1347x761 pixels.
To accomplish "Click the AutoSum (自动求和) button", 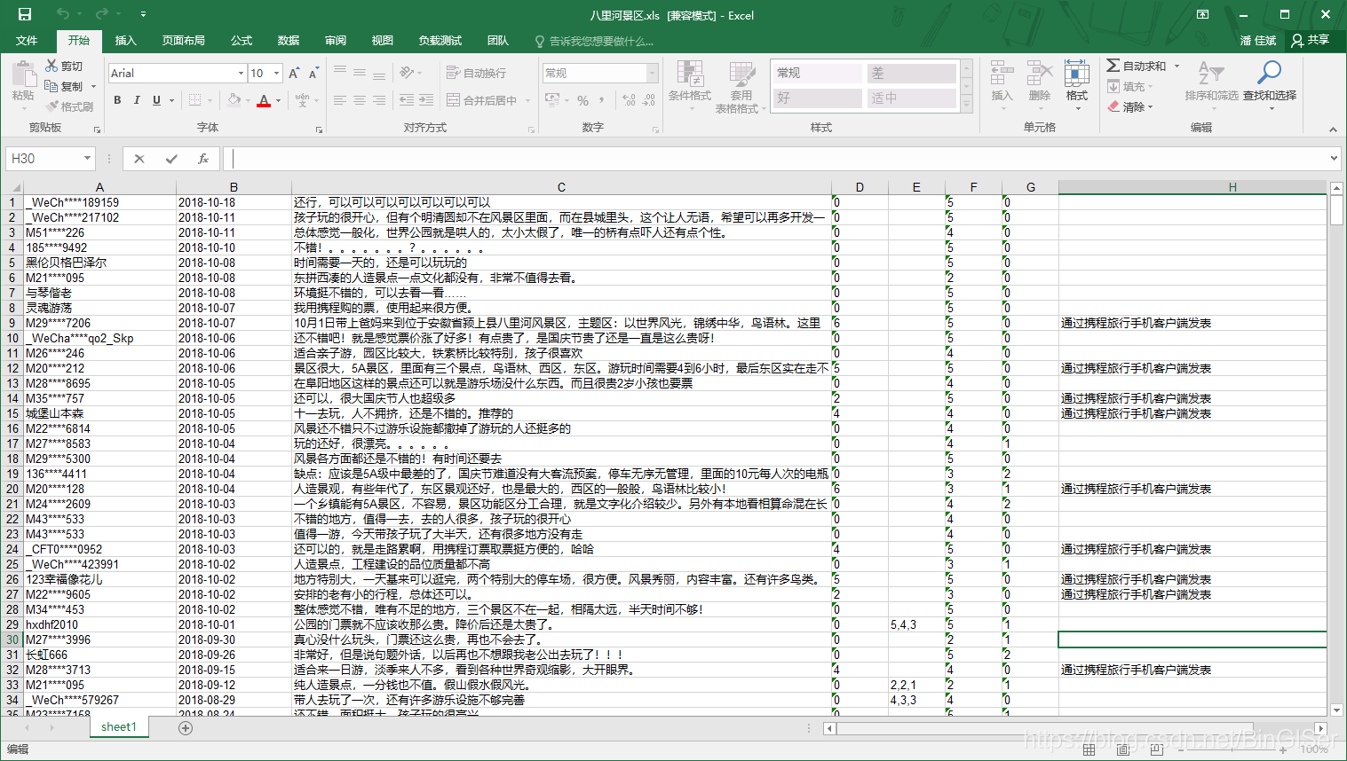I will [x=1136, y=66].
